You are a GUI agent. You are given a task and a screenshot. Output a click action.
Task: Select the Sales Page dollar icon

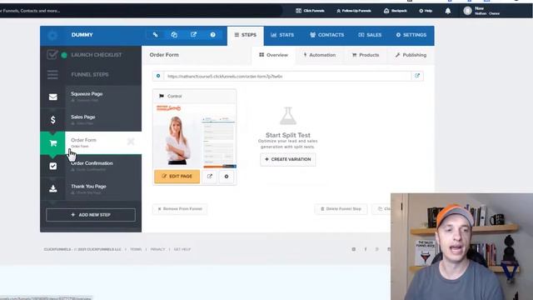pos(52,120)
